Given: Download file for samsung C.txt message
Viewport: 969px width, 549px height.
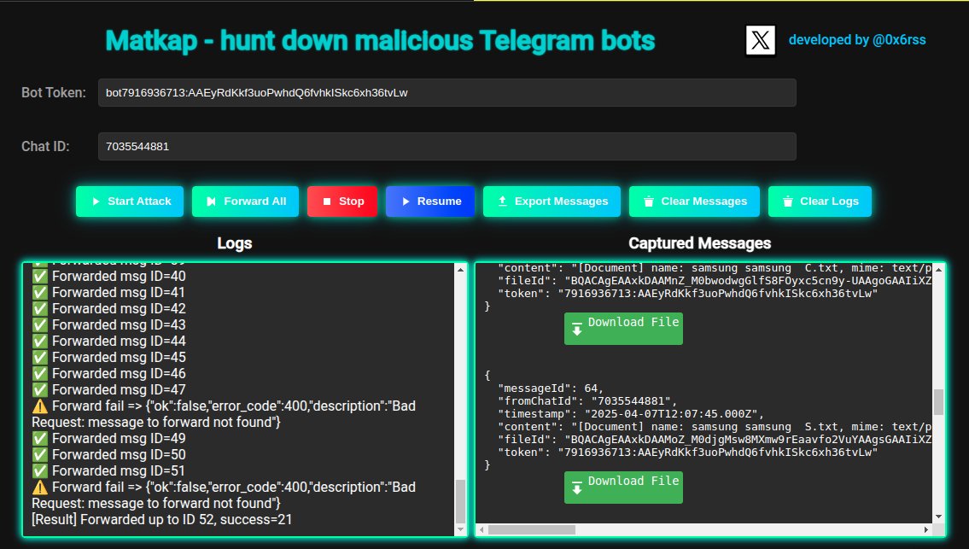Looking at the screenshot, I should point(623,328).
